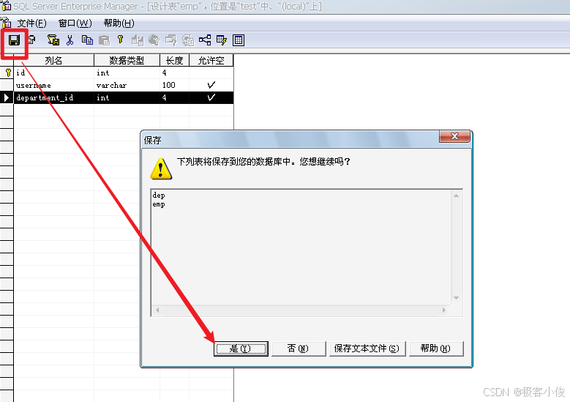
Task: Toggle allow-null check for department_id
Action: click(x=211, y=97)
